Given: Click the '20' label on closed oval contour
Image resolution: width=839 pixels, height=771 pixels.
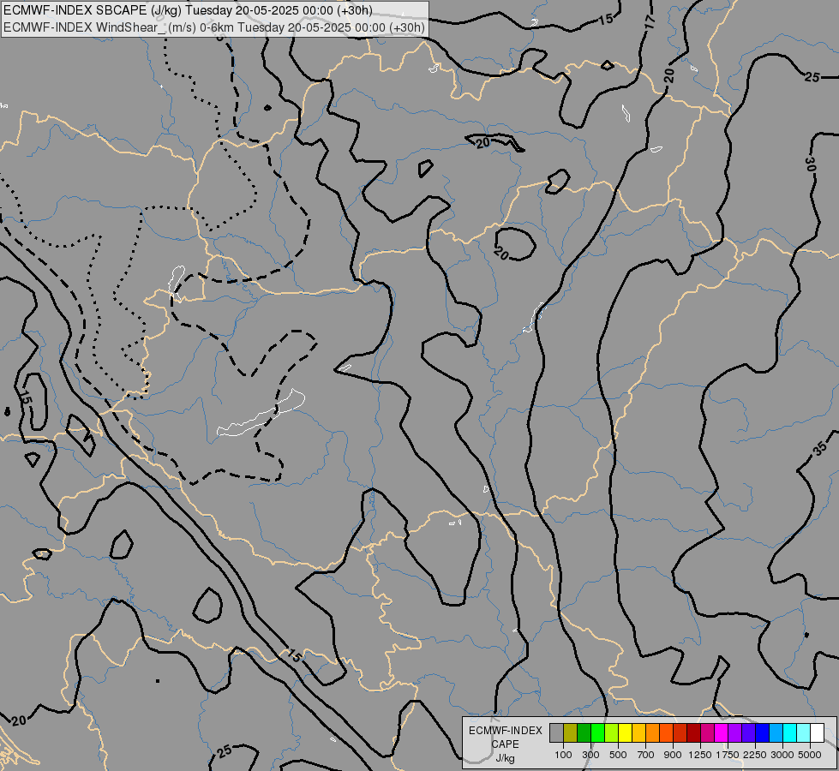Looking at the screenshot, I should coord(501,253).
